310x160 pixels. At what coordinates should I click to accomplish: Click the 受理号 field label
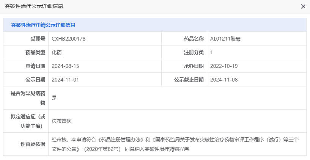click(x=38, y=39)
